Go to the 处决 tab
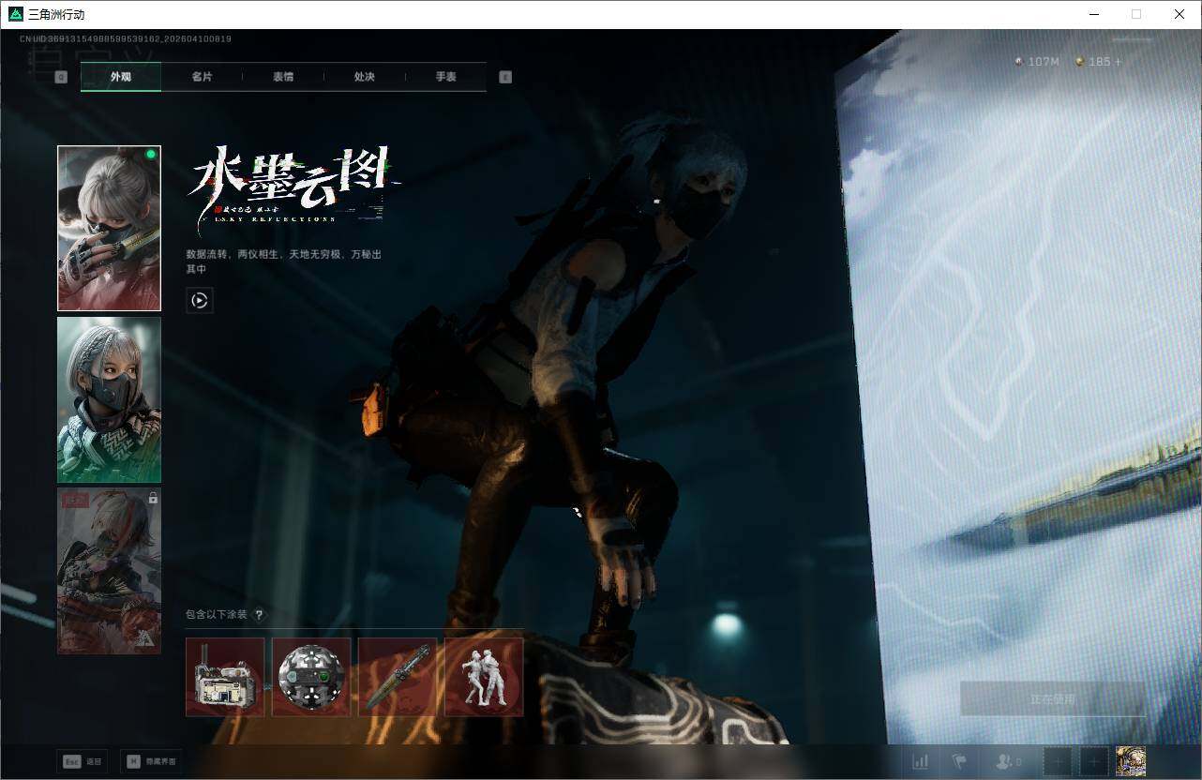The width and height of the screenshot is (1202, 780). pyautogui.click(x=365, y=77)
